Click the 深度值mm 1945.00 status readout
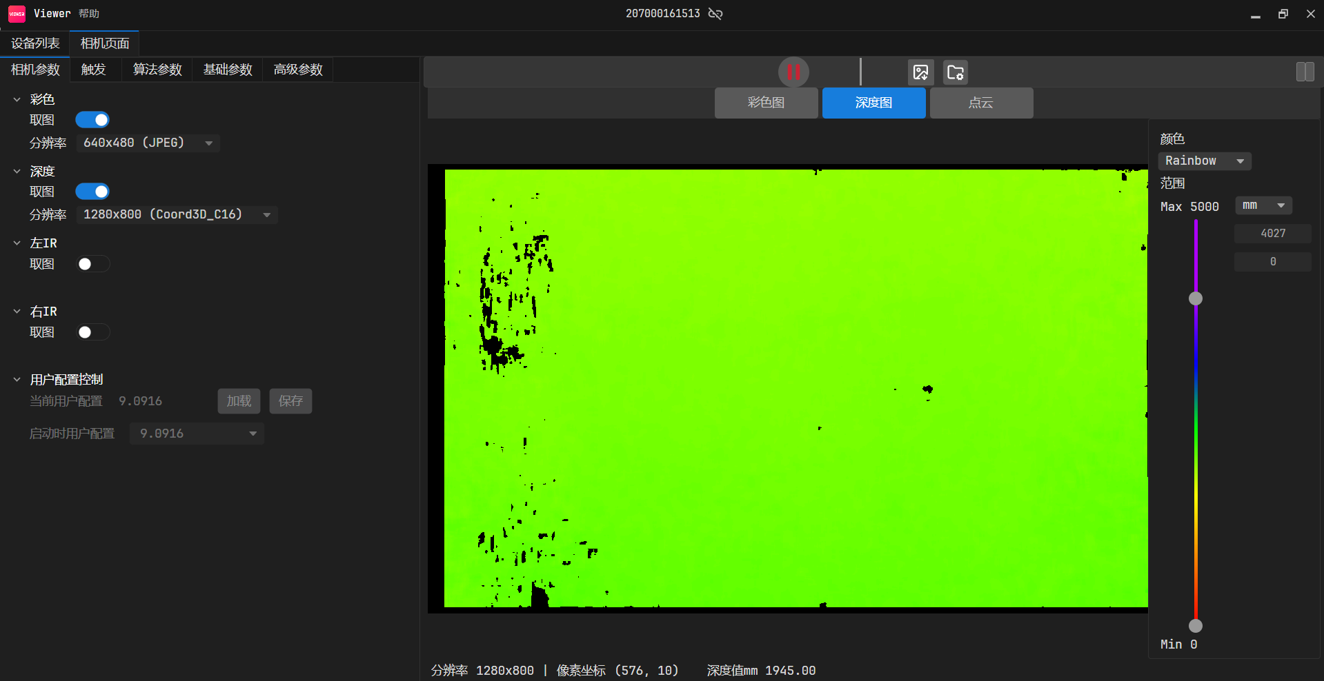This screenshot has height=681, width=1324. (761, 671)
